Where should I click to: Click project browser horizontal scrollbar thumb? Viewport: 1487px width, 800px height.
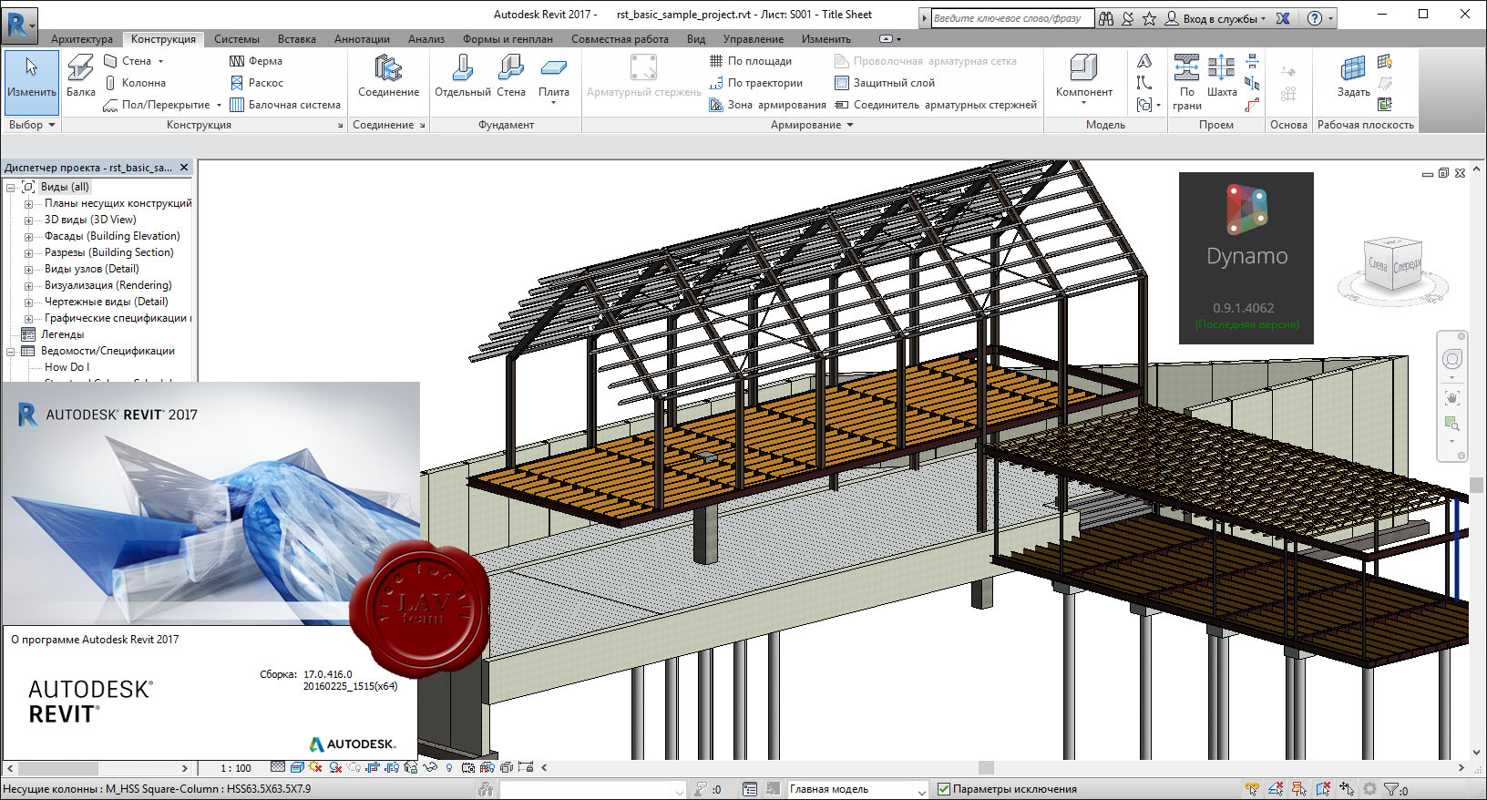[x=58, y=768]
